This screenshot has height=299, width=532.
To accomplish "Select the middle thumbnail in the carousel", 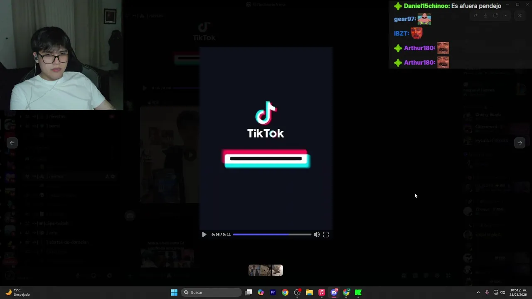I will [x=266, y=270].
